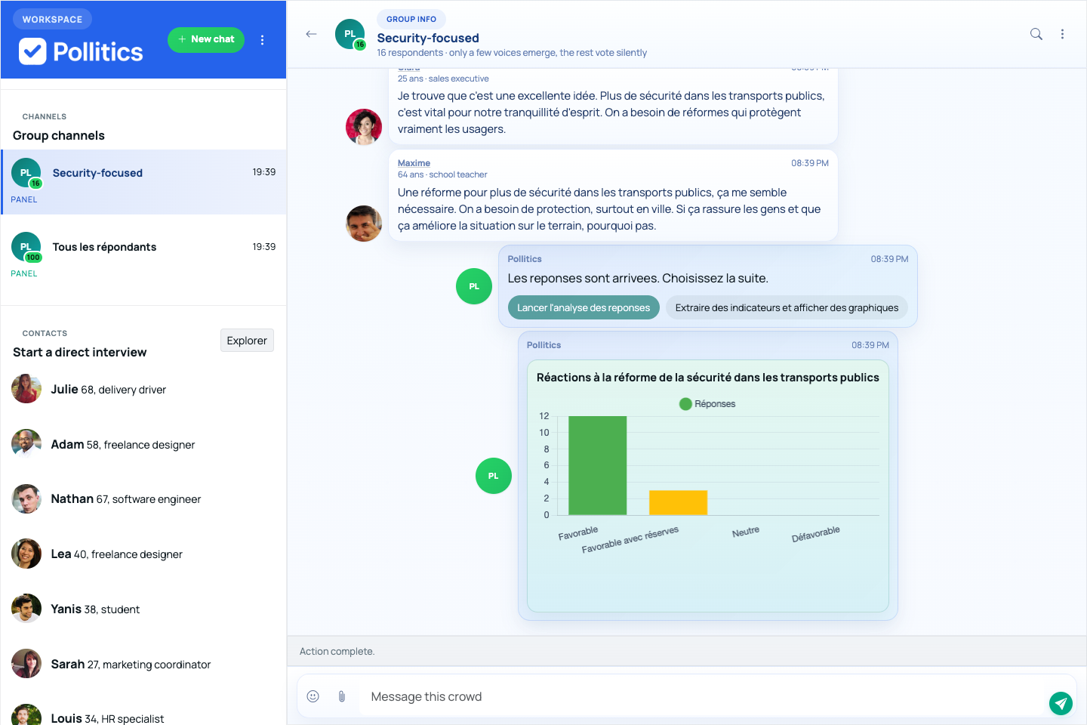
Task: Open Julie's contact thumbnail
Action: coord(26,389)
